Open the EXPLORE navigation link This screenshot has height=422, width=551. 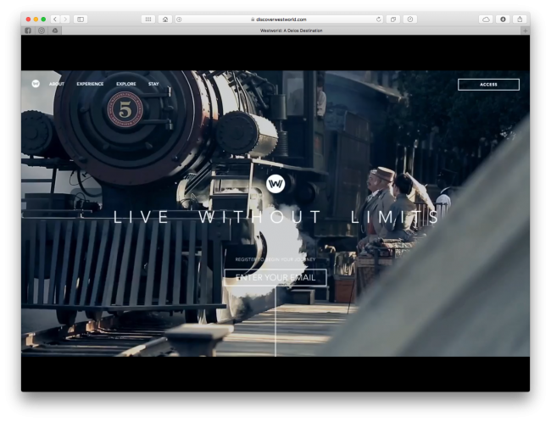coord(126,84)
